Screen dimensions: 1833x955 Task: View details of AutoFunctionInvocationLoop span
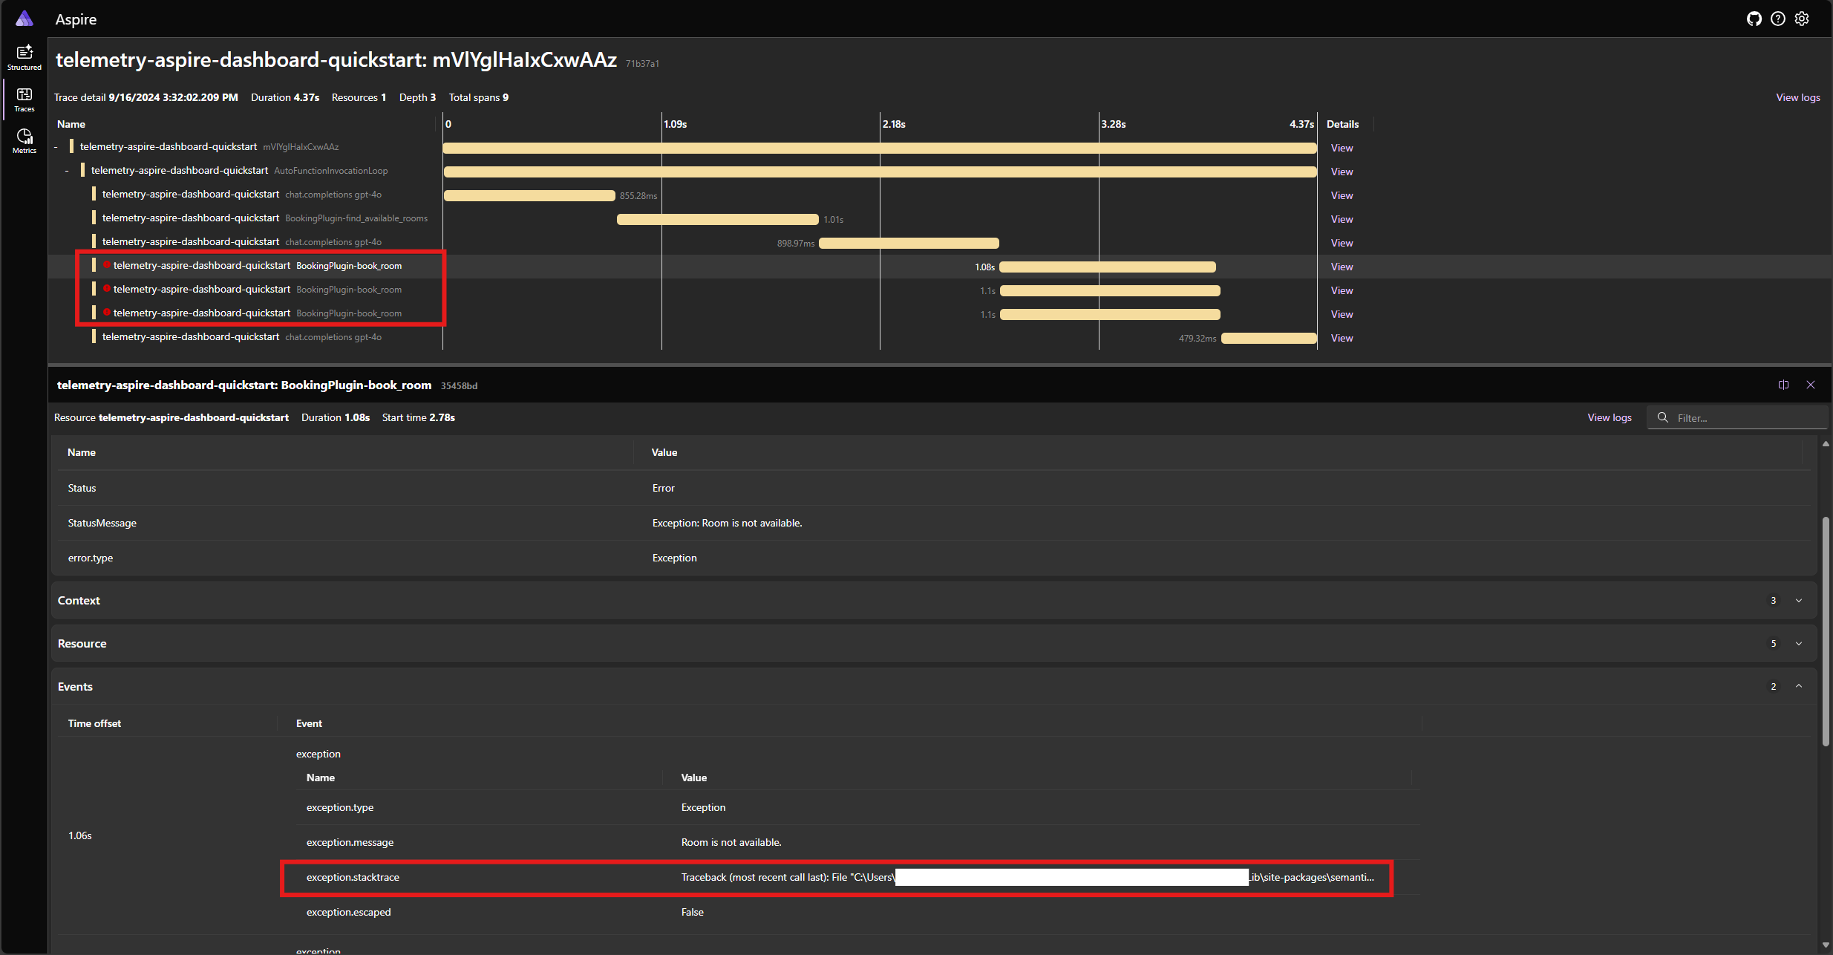(x=1342, y=172)
